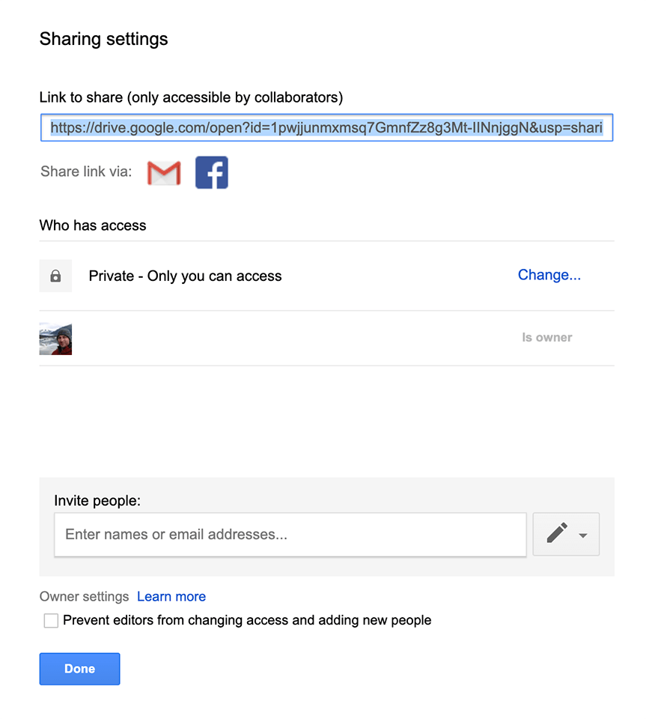Image resolution: width=646 pixels, height=719 pixels.
Task: Share the link via Gmail icon
Action: coord(164,173)
